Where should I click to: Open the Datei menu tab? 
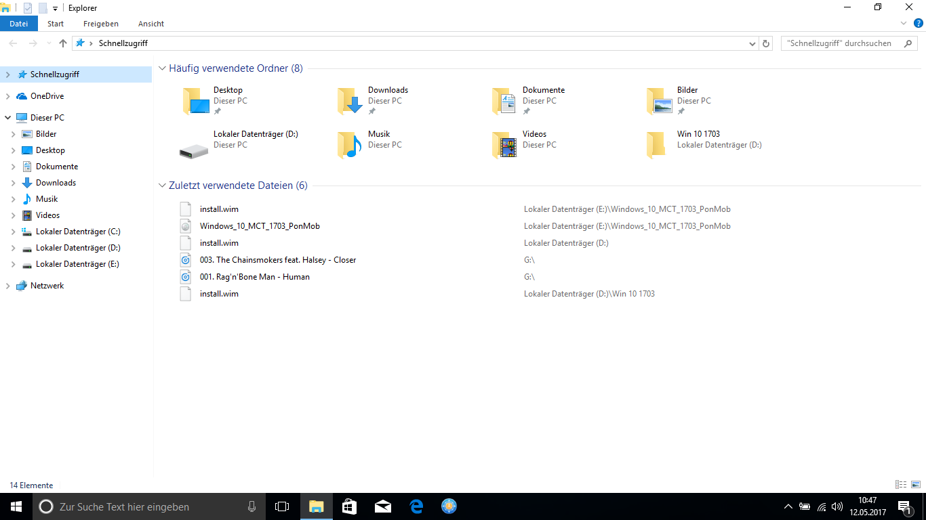point(19,24)
